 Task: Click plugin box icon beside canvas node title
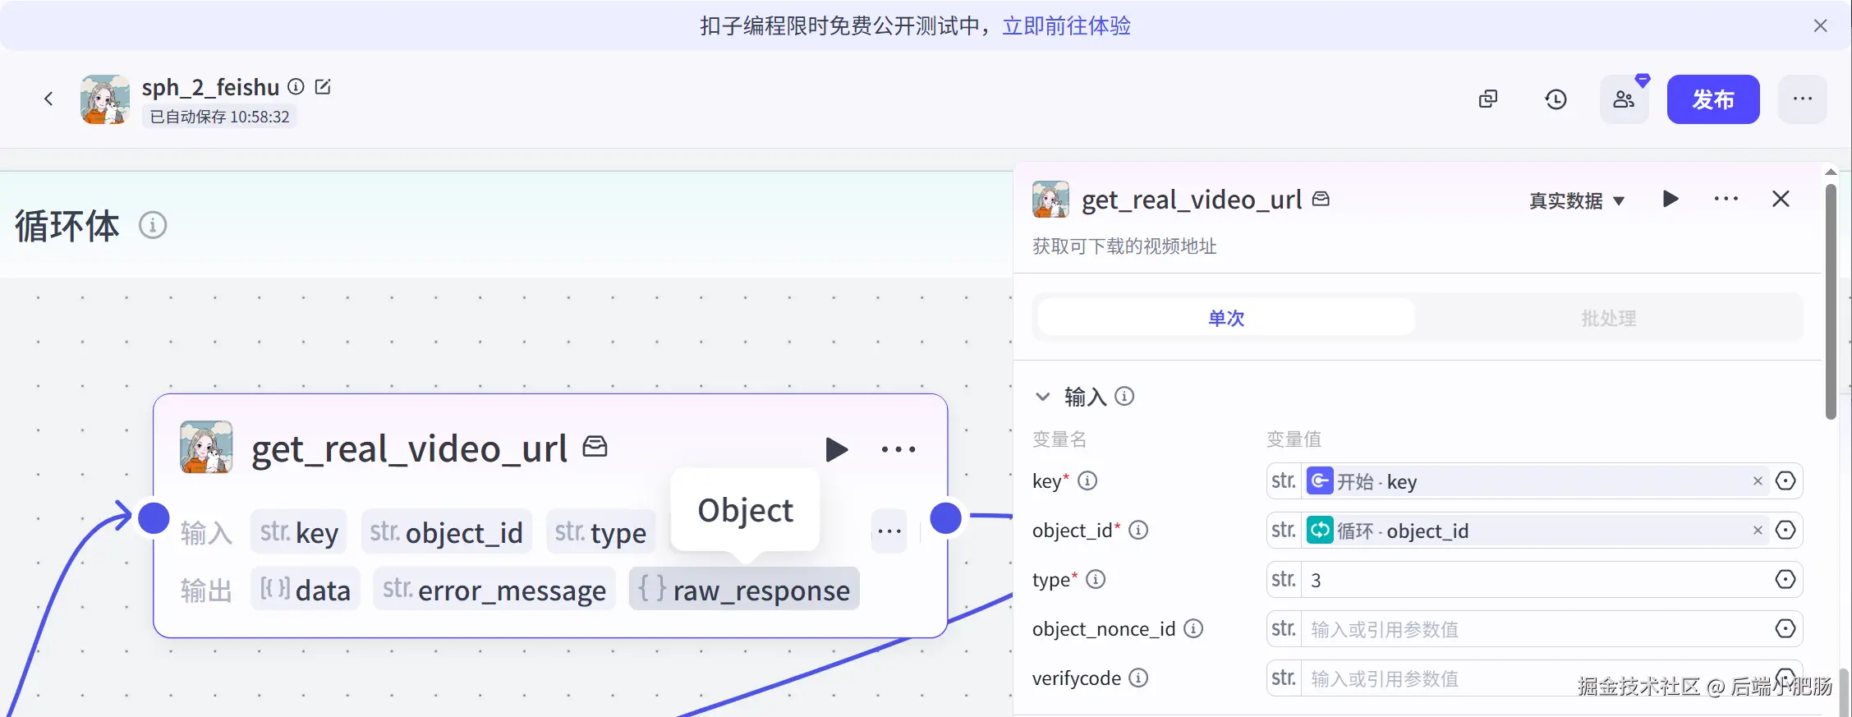pos(595,447)
